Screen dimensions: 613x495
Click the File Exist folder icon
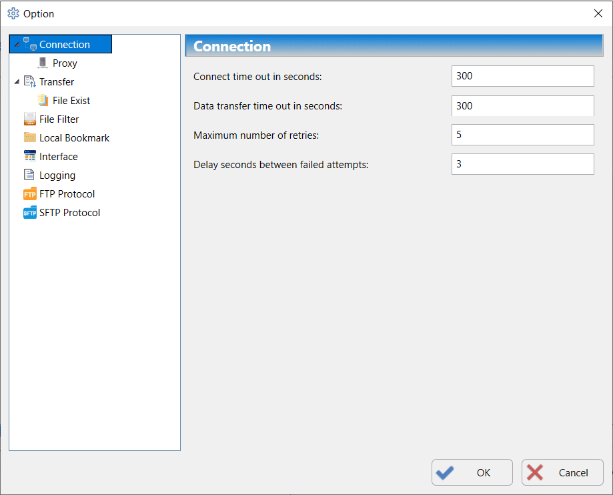[x=43, y=101]
